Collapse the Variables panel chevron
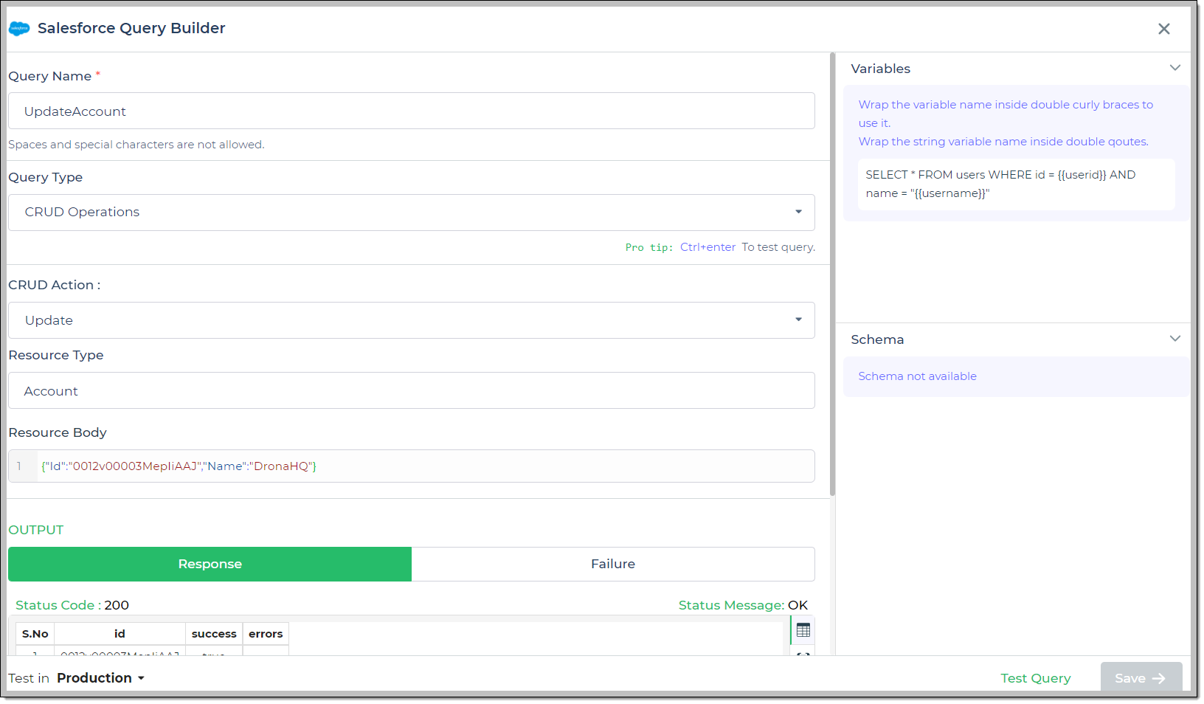The width and height of the screenshot is (1204, 704). (x=1175, y=68)
